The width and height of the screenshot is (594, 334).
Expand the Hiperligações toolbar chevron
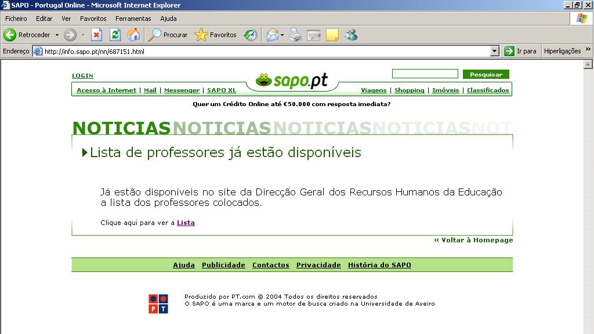click(x=588, y=49)
